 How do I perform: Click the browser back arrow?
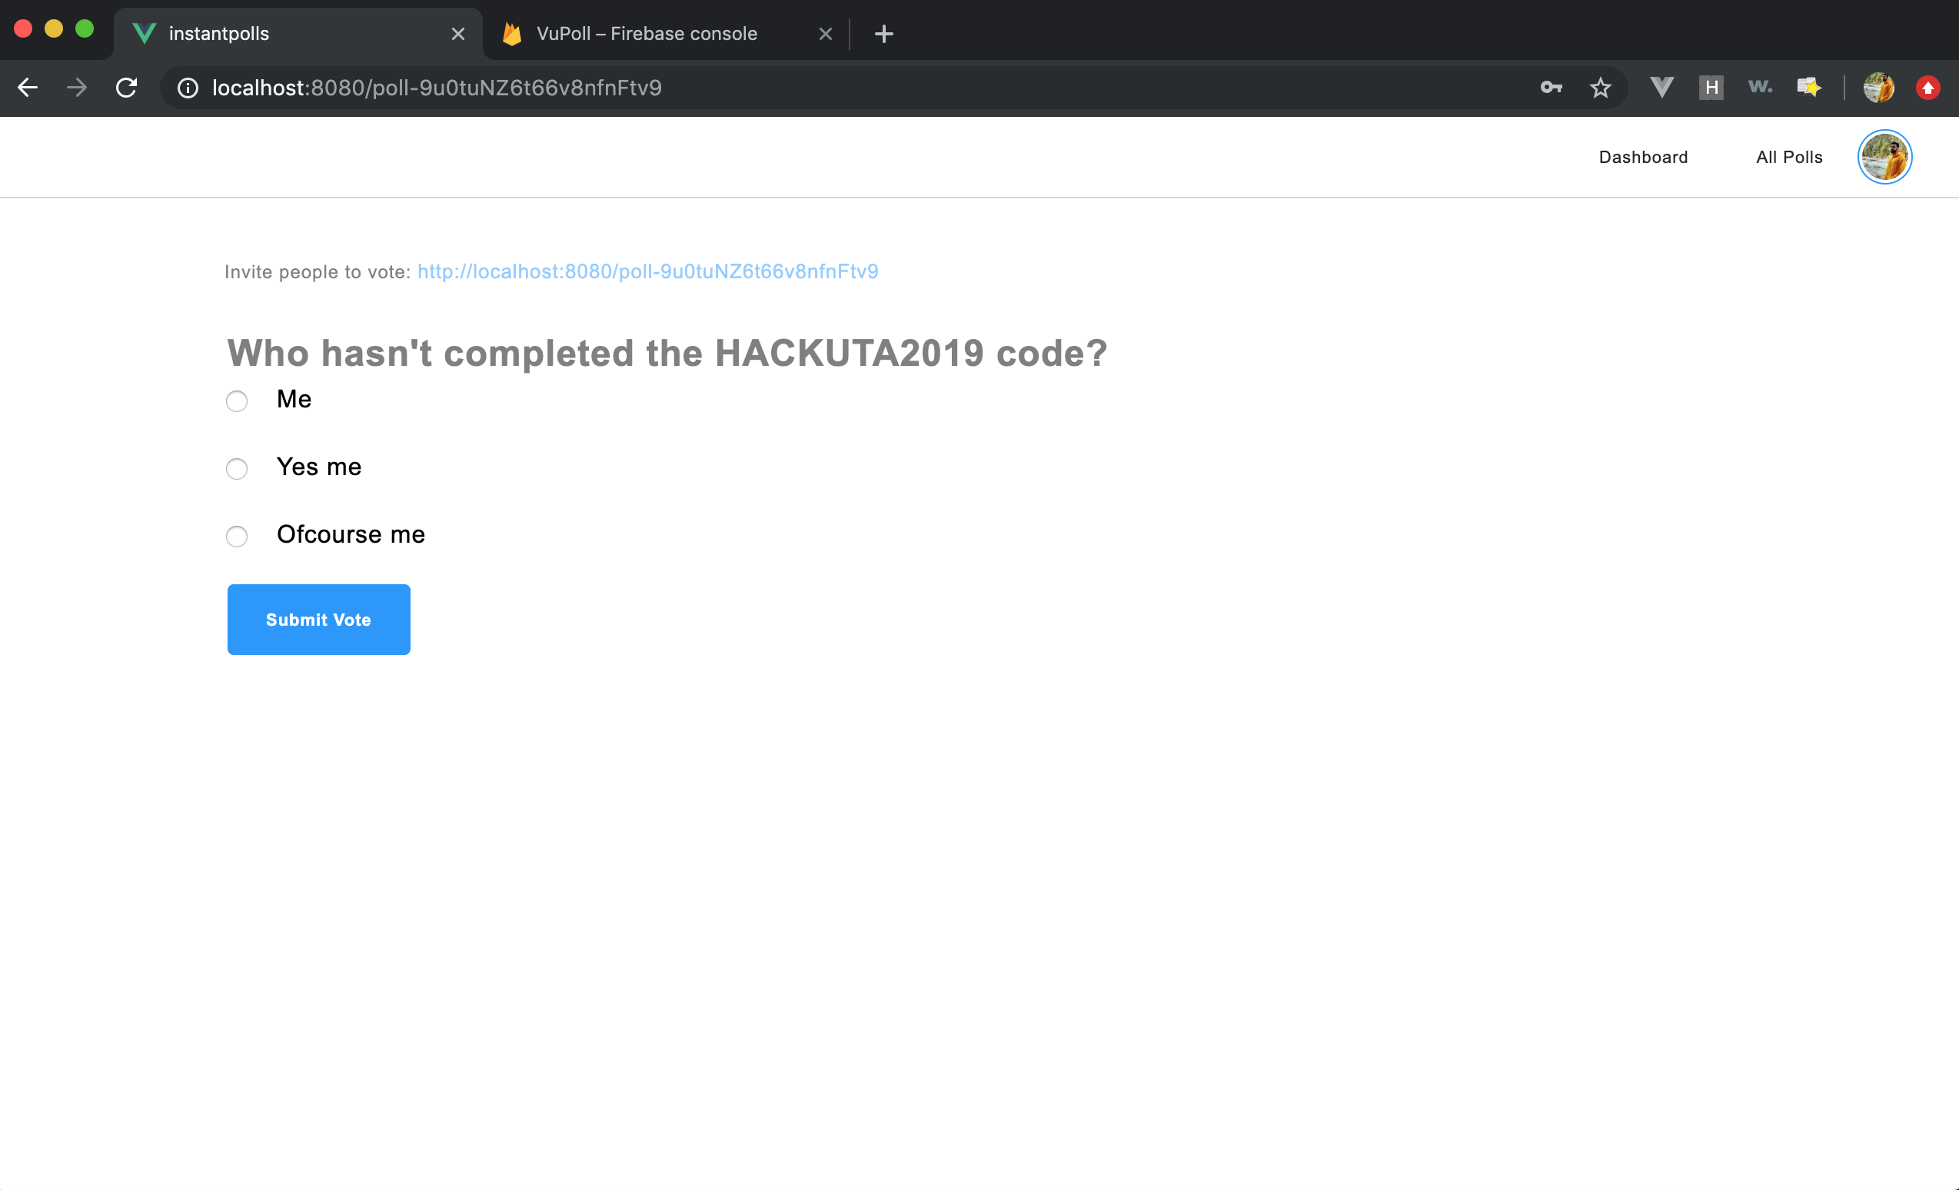tap(28, 88)
